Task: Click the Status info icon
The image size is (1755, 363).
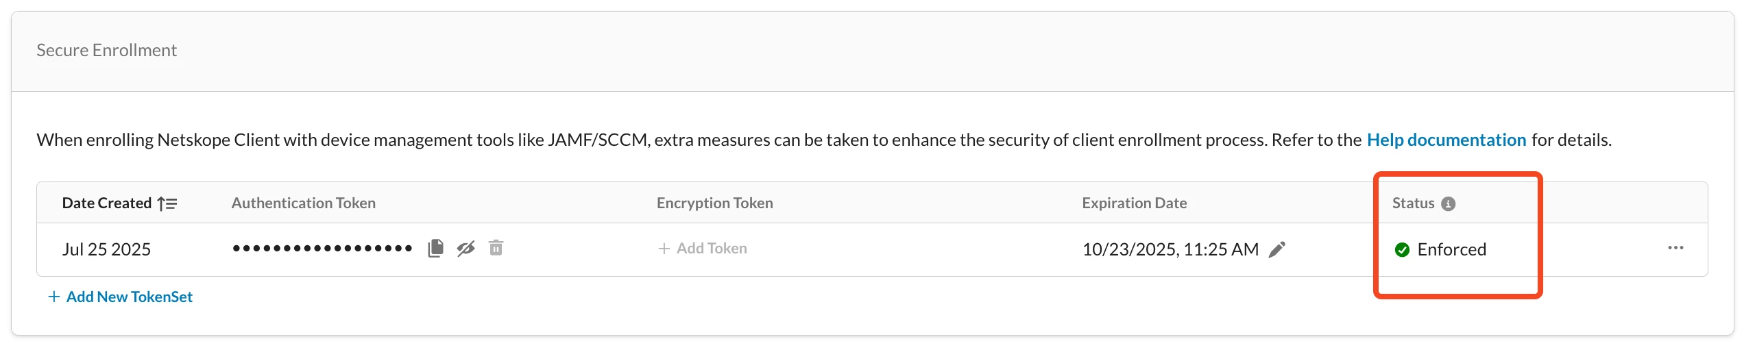Action: click(x=1449, y=203)
